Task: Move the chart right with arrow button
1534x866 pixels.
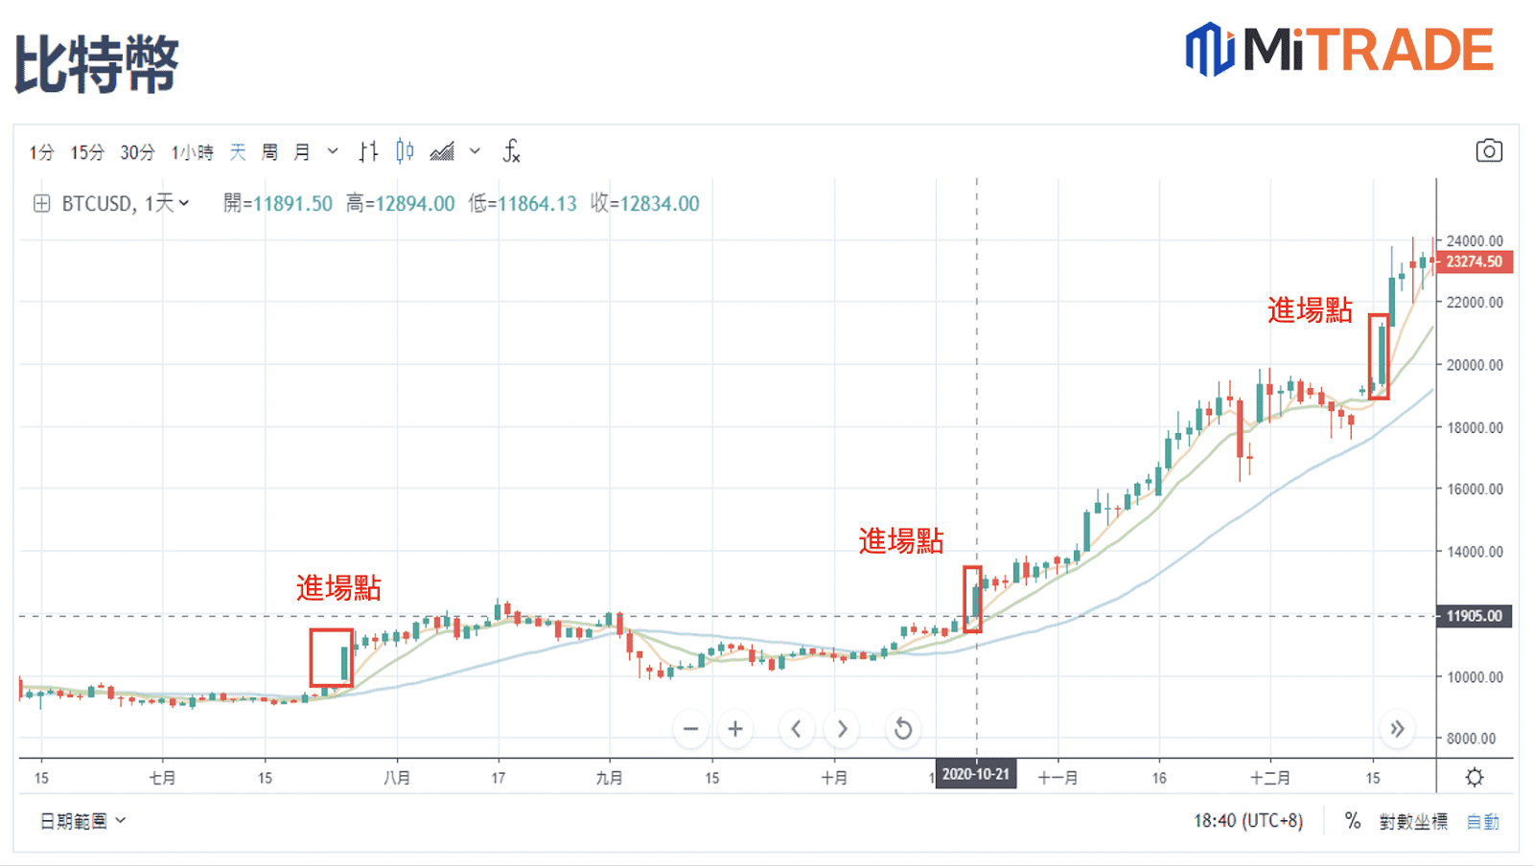Action: (842, 729)
